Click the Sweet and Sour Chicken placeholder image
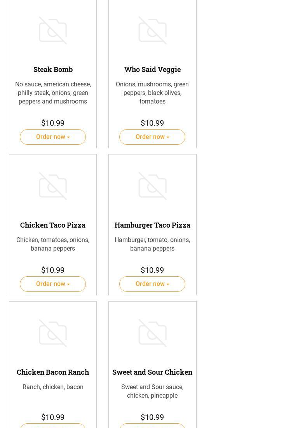Viewport: 305px width, 428px height. click(152, 333)
